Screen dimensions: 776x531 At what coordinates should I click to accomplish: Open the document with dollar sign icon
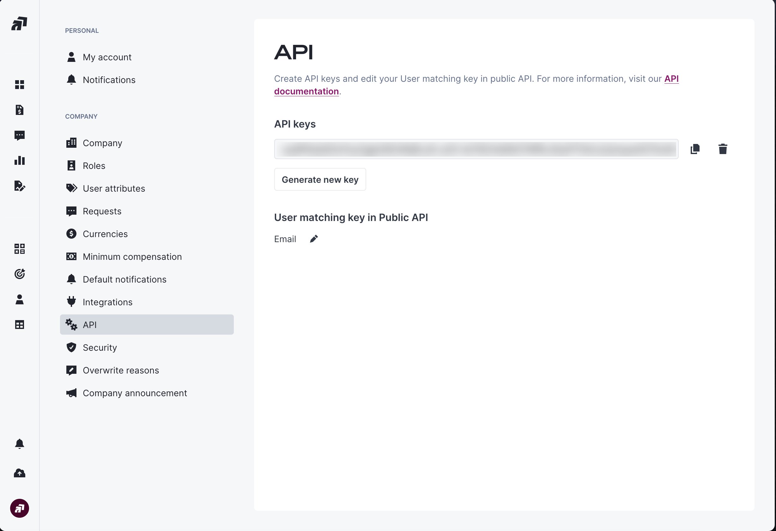pyautogui.click(x=19, y=110)
